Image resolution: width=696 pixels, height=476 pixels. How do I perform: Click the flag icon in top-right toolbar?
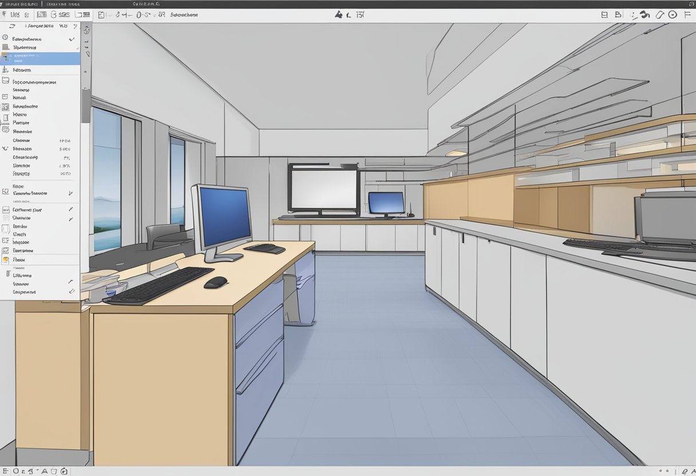click(x=687, y=15)
